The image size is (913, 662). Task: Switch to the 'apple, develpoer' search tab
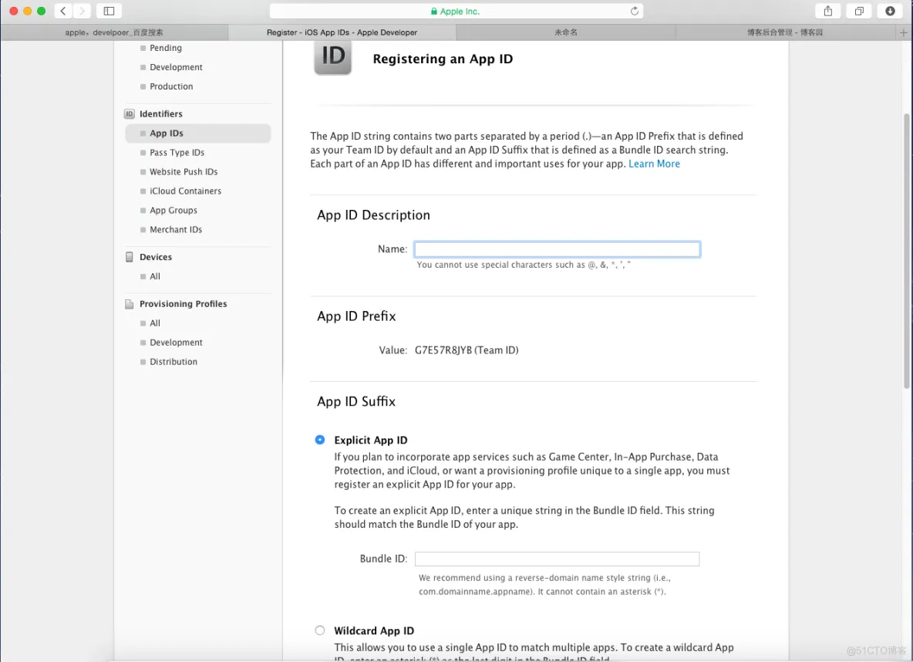[114, 32]
